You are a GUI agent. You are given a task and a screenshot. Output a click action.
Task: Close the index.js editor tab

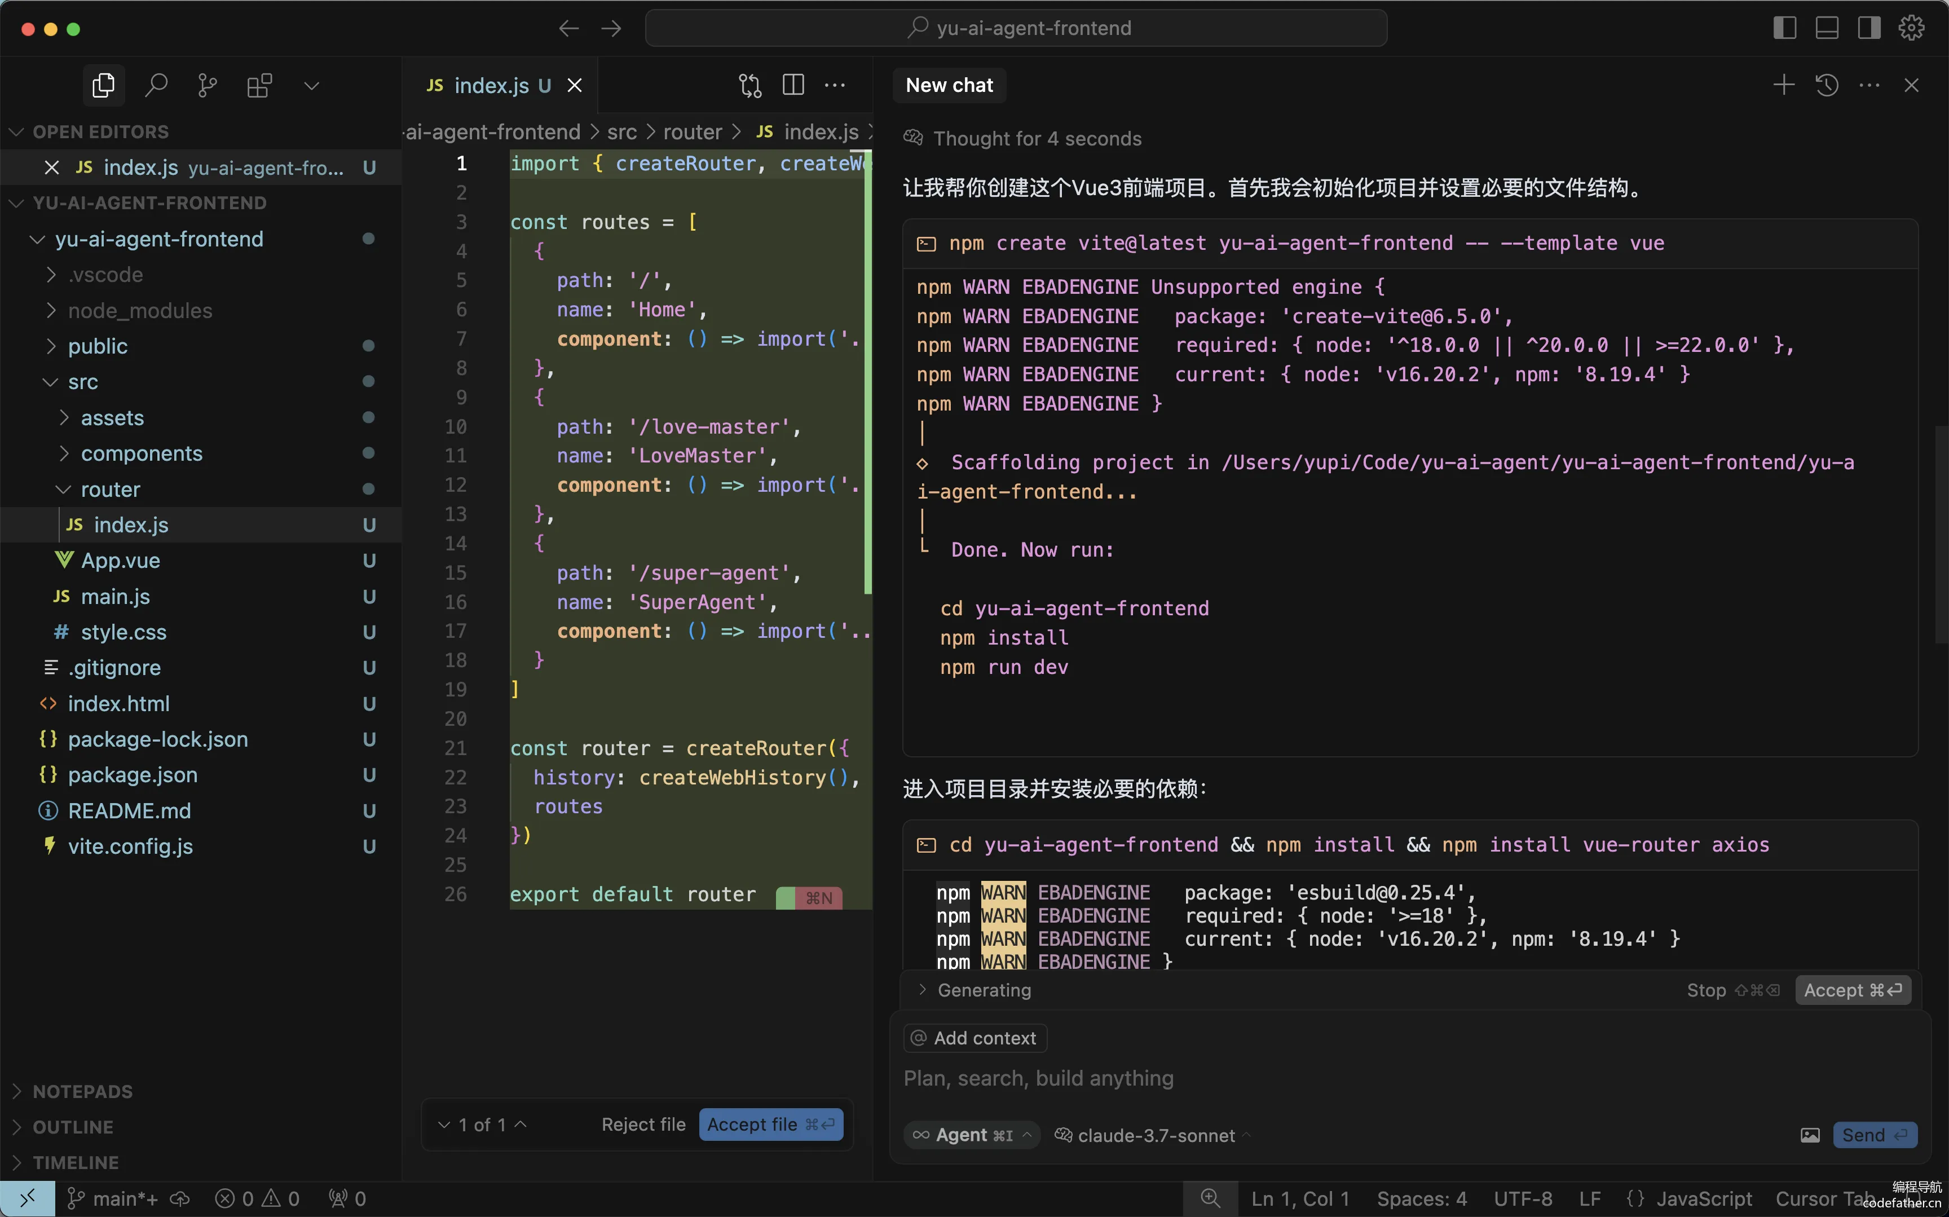click(575, 85)
